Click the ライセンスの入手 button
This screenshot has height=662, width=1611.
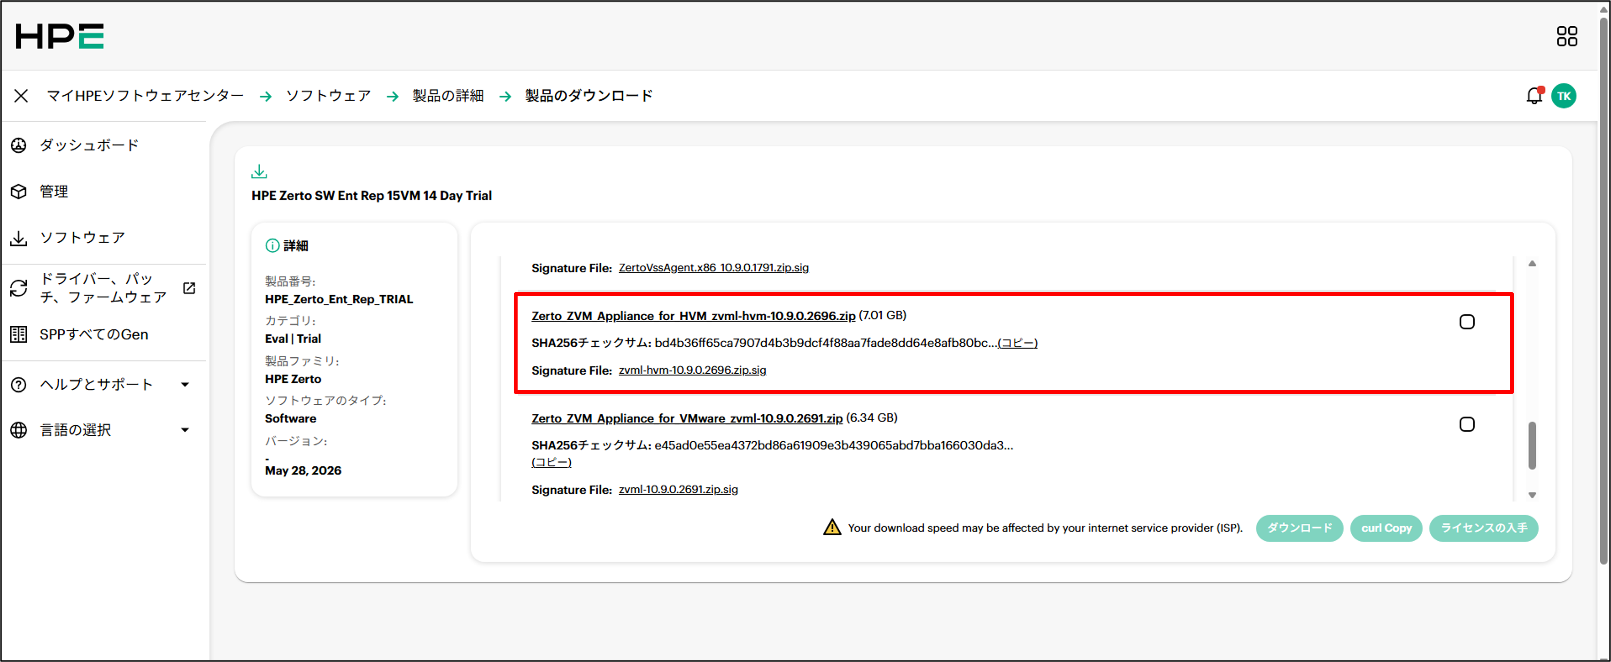point(1483,528)
